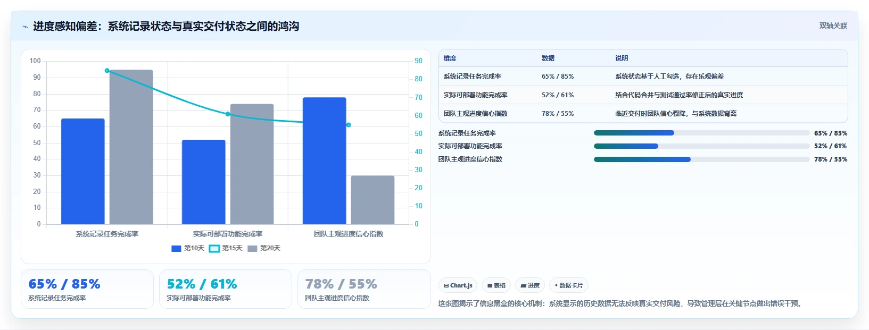
Task: Open the 65% / 85% stat card
Action: click(x=87, y=289)
